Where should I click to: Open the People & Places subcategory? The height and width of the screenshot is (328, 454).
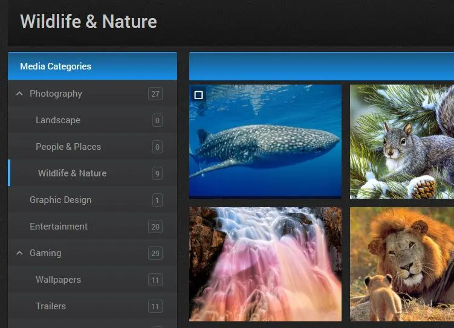click(x=68, y=147)
